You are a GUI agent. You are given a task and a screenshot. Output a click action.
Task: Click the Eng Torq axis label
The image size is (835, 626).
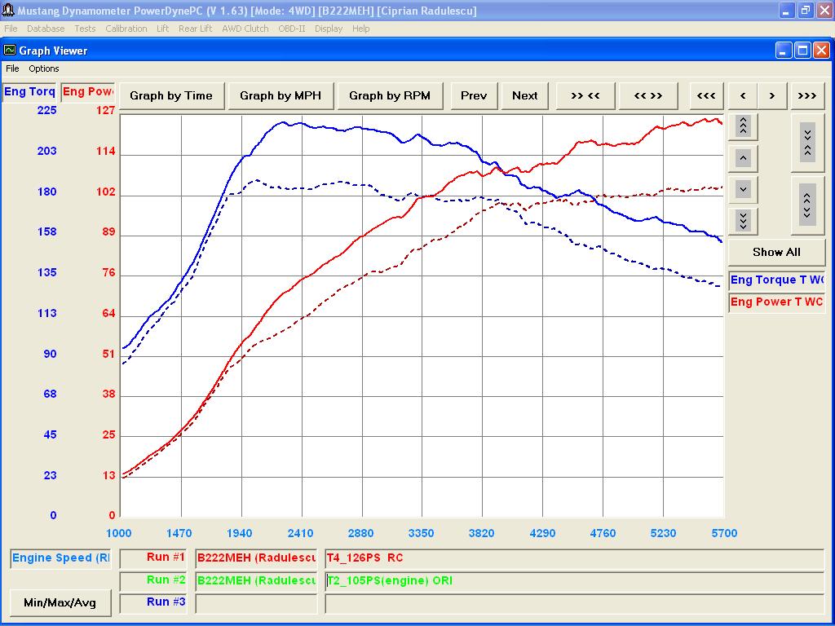point(29,91)
